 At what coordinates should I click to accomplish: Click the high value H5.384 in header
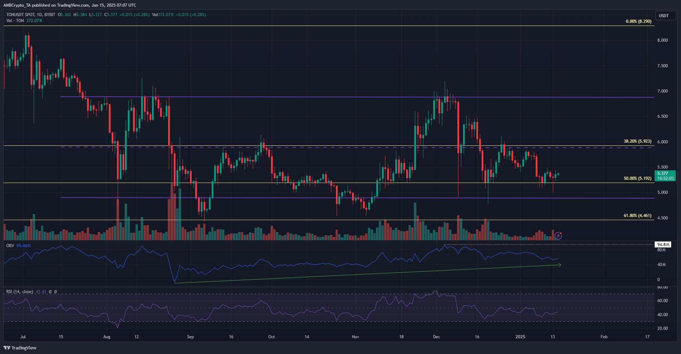click(x=80, y=15)
